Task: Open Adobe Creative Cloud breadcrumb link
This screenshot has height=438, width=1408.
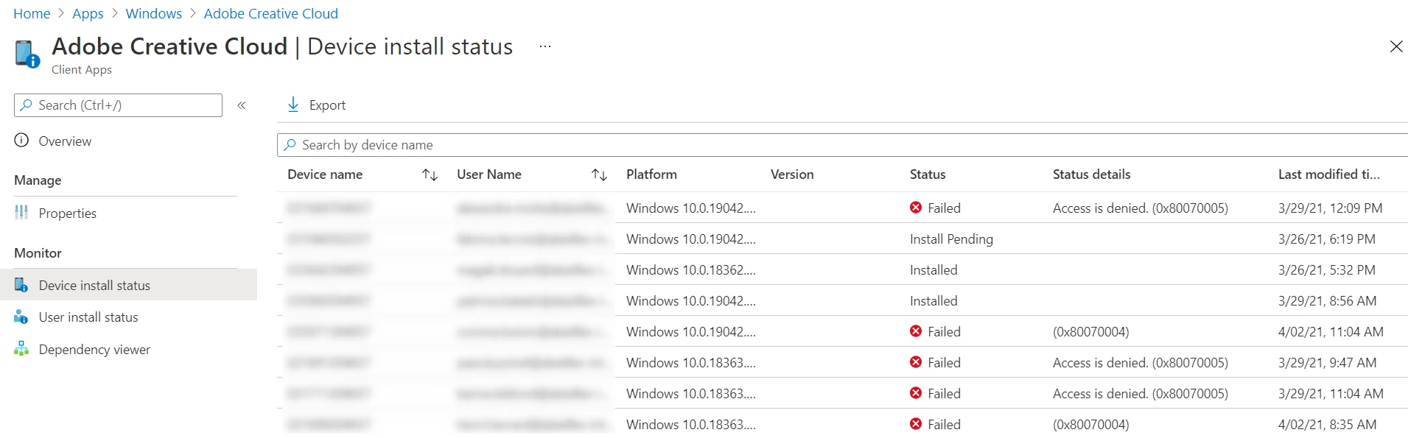Action: 270,13
